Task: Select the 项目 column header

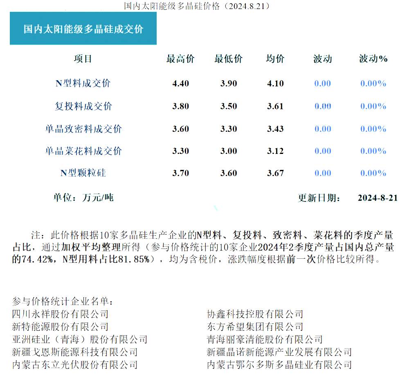Action: tap(85, 59)
